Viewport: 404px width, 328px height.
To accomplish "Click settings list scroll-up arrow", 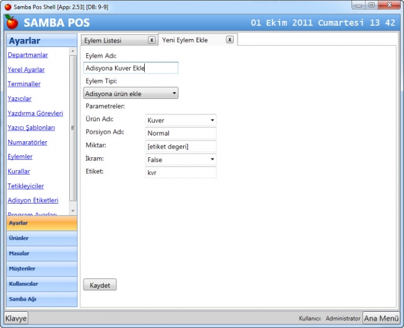I will (x=73, y=51).
